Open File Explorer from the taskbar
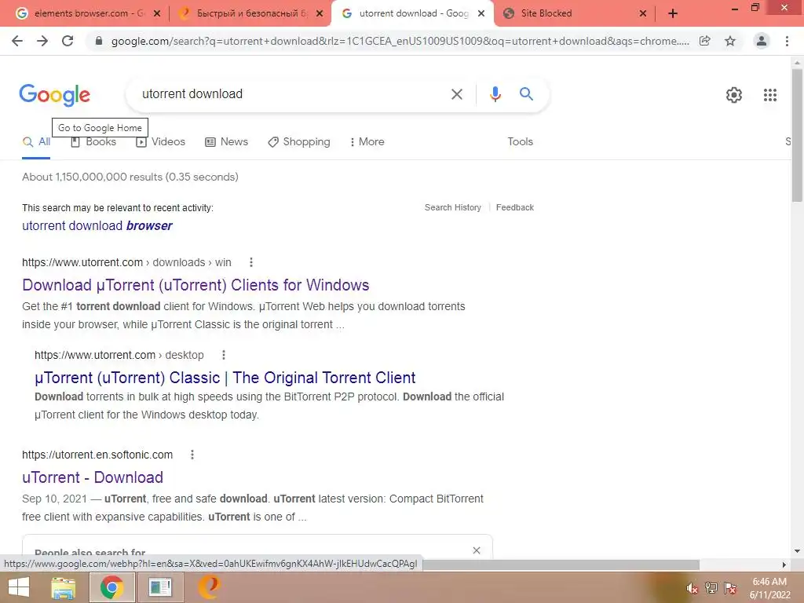 pos(63,587)
